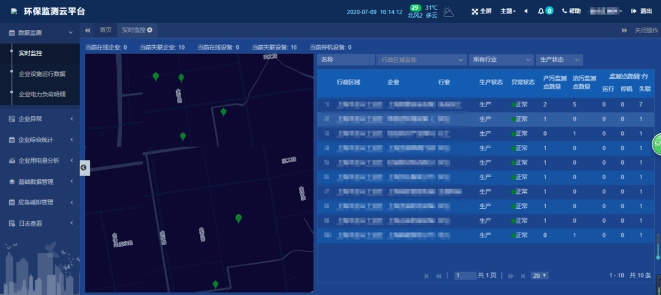Open the notification bell icon

[x=541, y=11]
